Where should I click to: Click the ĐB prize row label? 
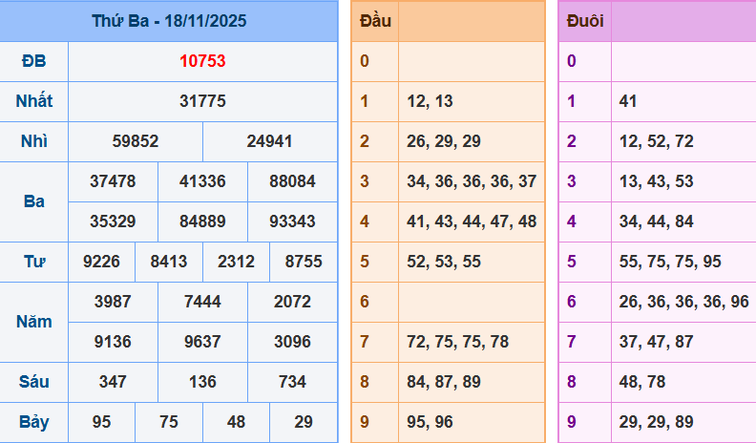[33, 61]
